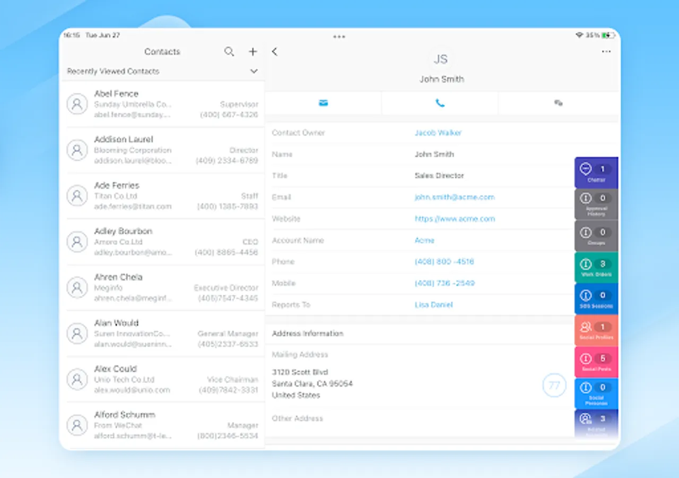Select the Ahren Chela contact name
Screen dimensions: 679x478
[118, 277]
